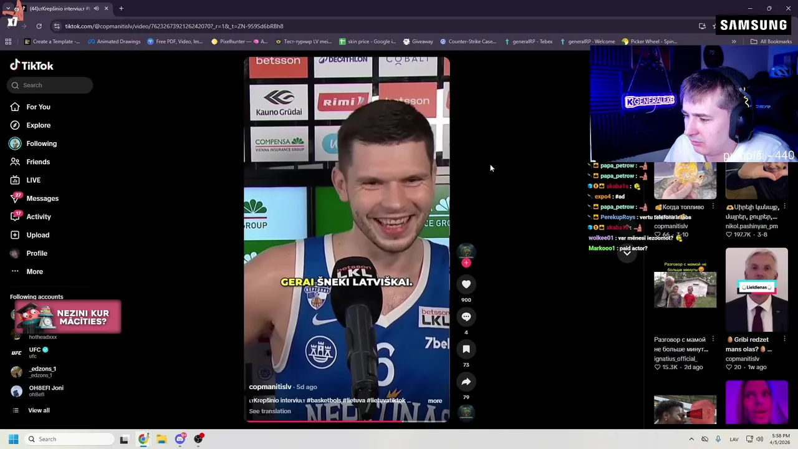
Task: Open Messages inbox
Action: click(x=42, y=198)
